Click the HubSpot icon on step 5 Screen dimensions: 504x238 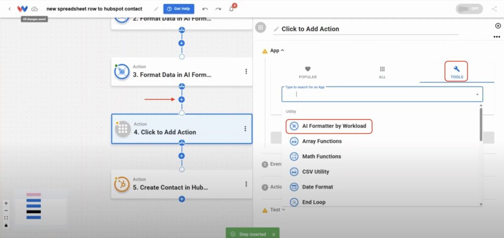point(122,184)
